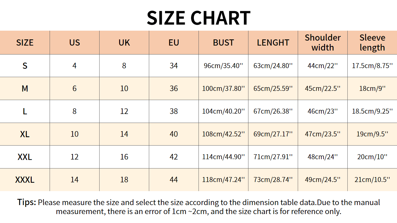Viewport: 397px width, 223px height.
Task: Select the Shoulder width header cell
Action: tap(323, 43)
